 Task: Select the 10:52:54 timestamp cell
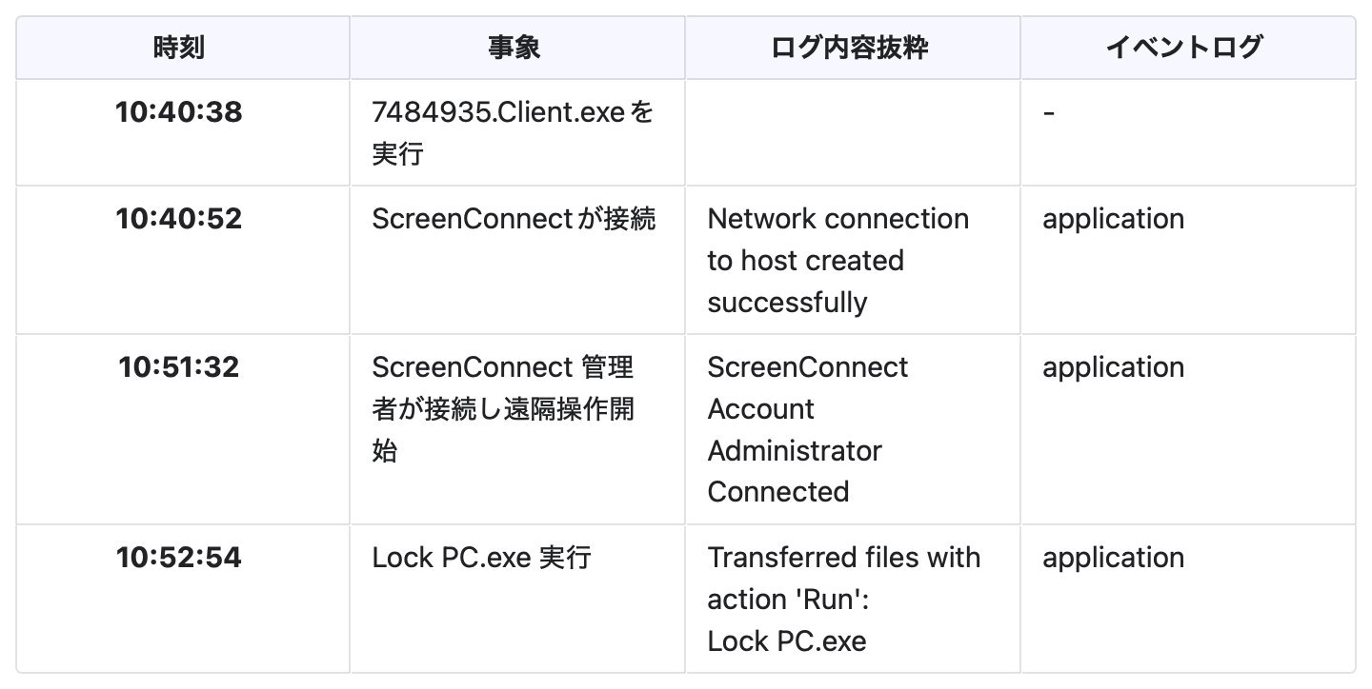[x=179, y=558]
